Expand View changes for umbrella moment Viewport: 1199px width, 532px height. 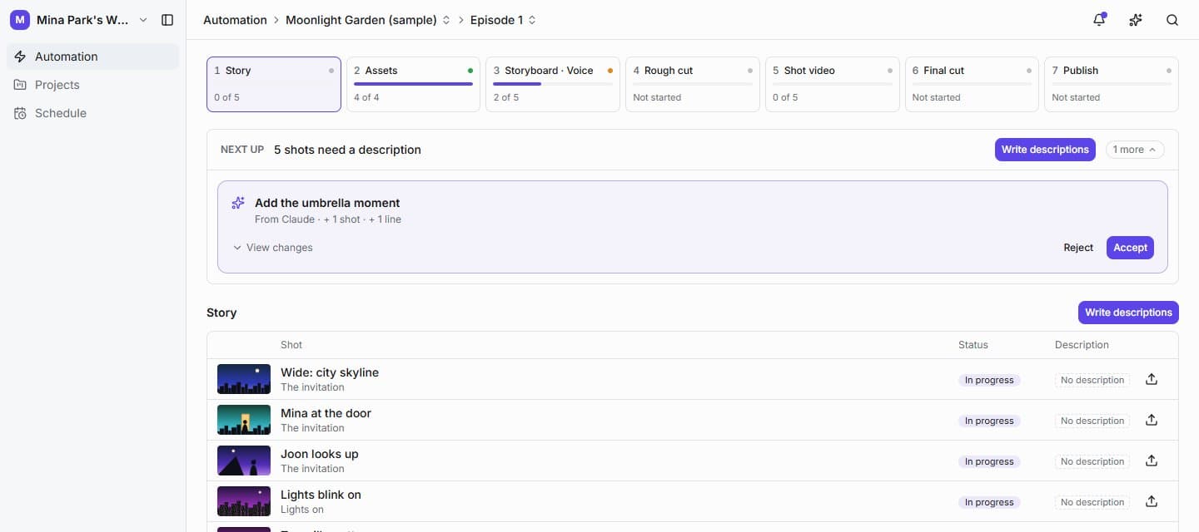click(x=273, y=248)
